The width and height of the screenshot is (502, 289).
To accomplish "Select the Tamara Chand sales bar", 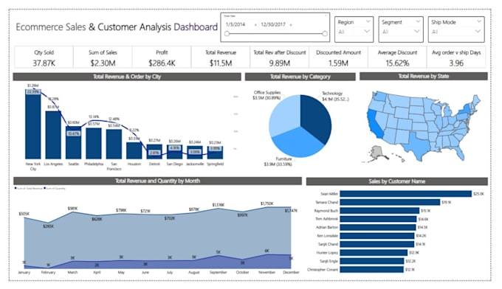I will coord(390,202).
